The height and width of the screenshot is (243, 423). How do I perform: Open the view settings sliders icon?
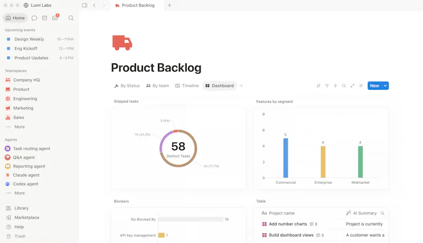pos(361,86)
